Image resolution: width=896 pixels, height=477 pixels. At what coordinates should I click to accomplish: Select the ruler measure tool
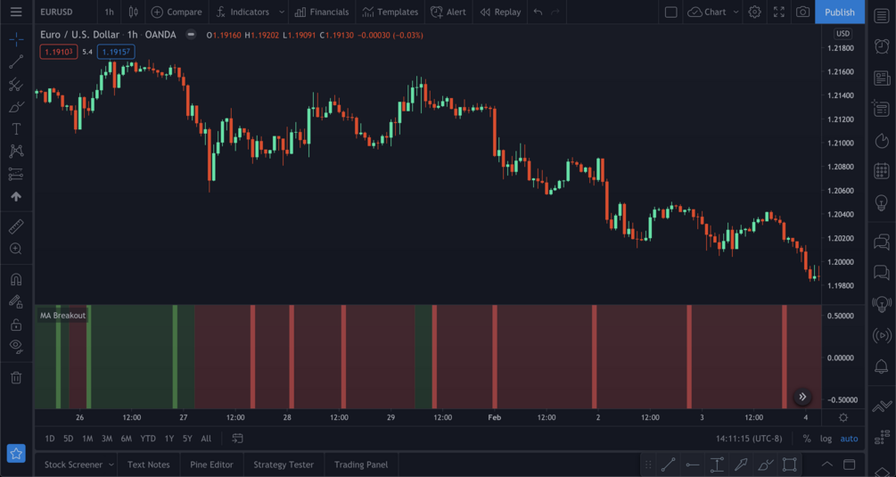pos(16,226)
